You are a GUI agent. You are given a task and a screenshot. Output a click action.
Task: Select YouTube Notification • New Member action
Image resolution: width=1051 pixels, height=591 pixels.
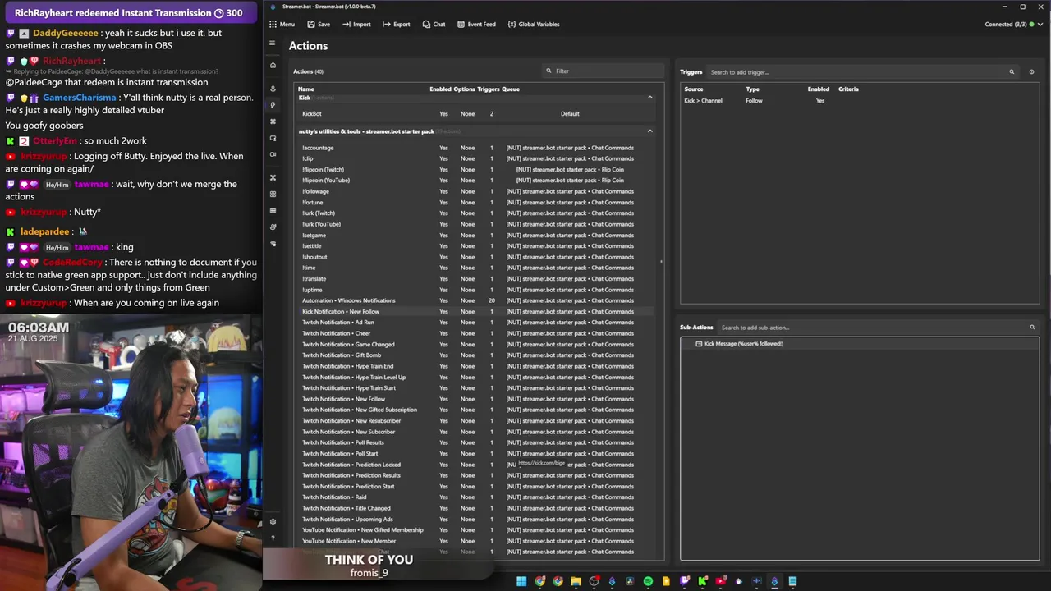coord(476,541)
